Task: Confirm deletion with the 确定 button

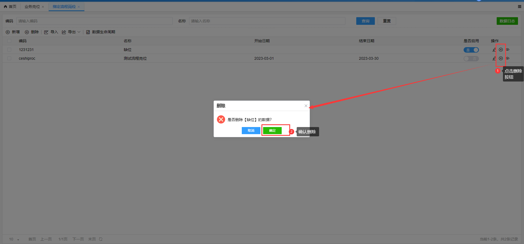Action: point(272,131)
